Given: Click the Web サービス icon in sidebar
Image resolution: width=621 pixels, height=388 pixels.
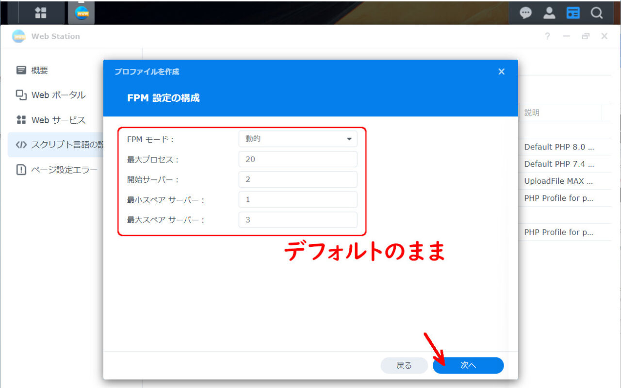Looking at the screenshot, I should click(21, 120).
